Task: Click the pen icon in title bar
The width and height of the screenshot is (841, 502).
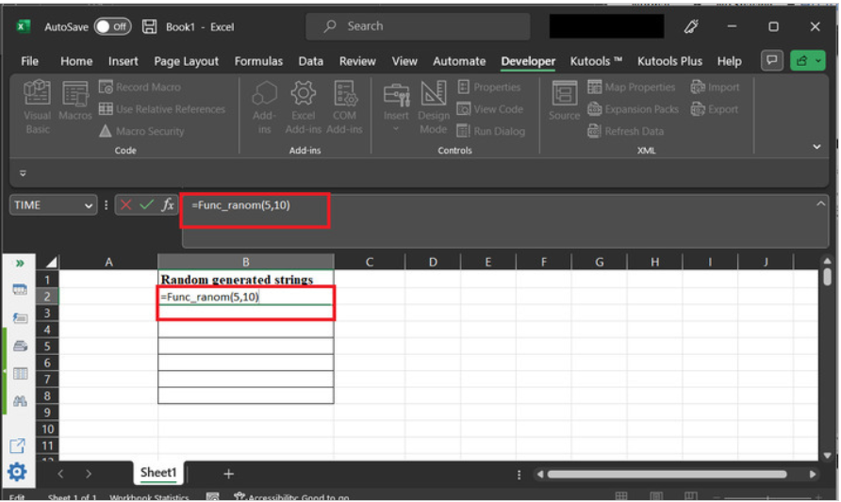Action: coord(691,26)
